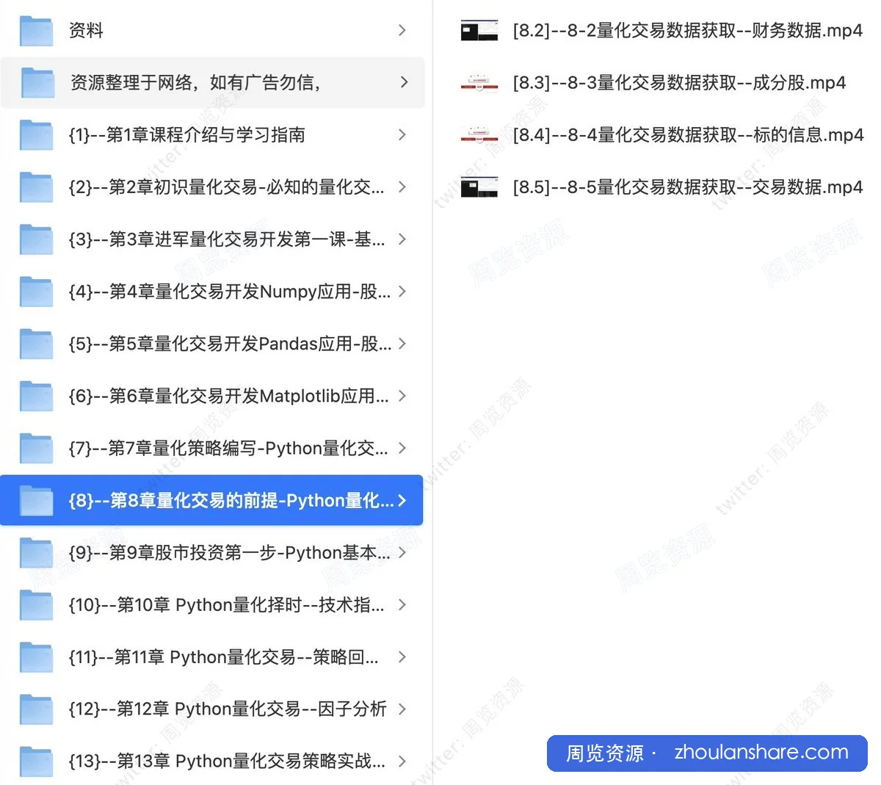This screenshot has width=881, height=785.
Task: Expand chevron for {10}--第10章 folder
Action: coord(402,605)
